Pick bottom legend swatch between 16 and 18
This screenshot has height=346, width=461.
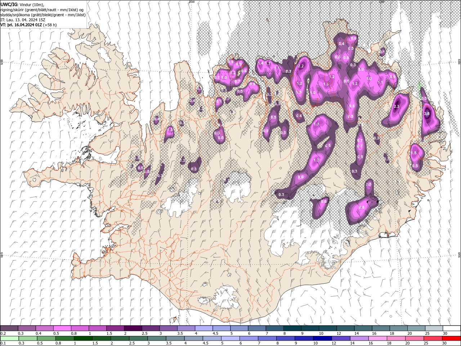coord(378,338)
